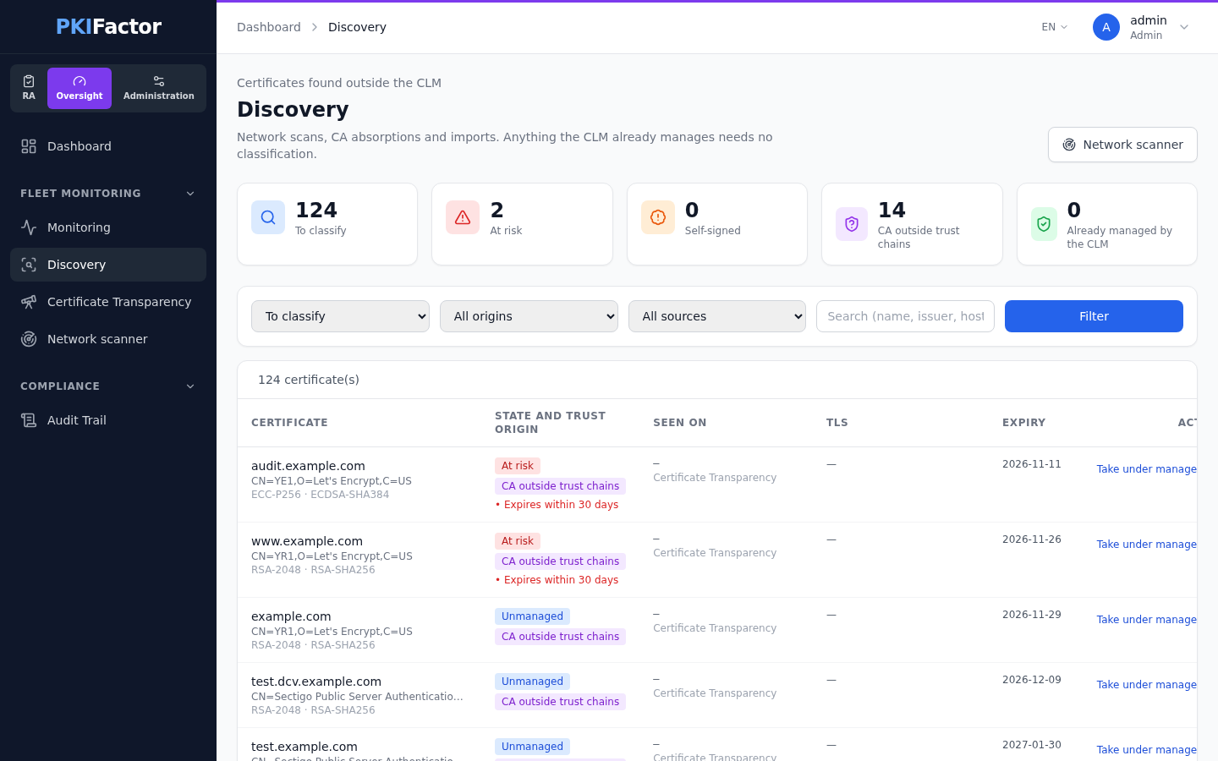Click the 14 CA outside trust chains card

point(912,224)
